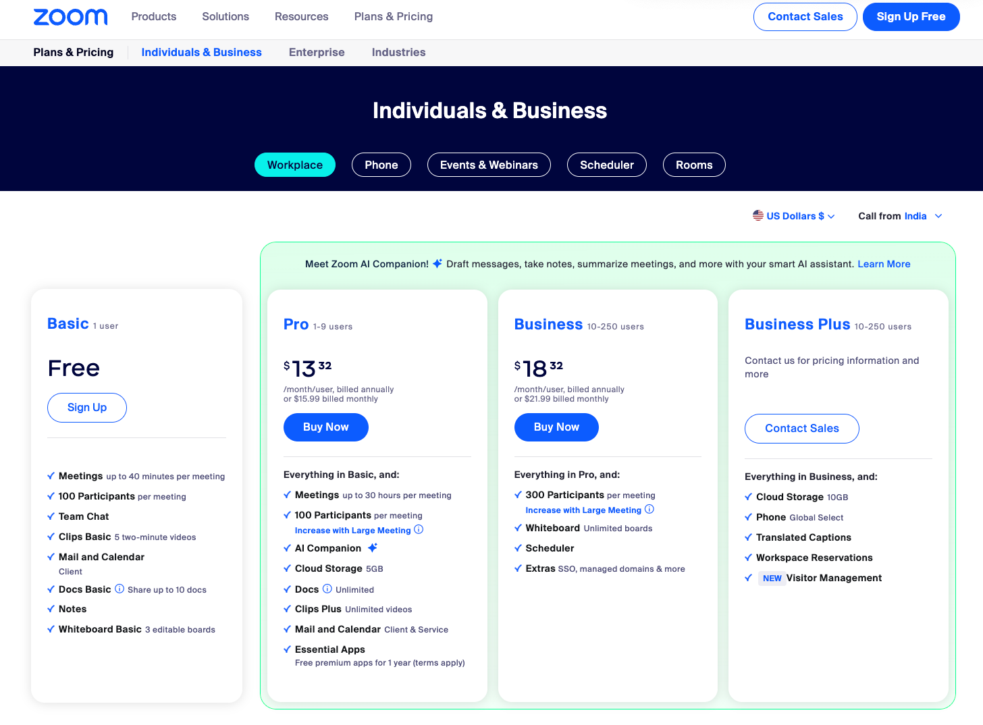Image resolution: width=983 pixels, height=725 pixels.
Task: Click info icon after Pro Large Meeting
Action: point(419,529)
